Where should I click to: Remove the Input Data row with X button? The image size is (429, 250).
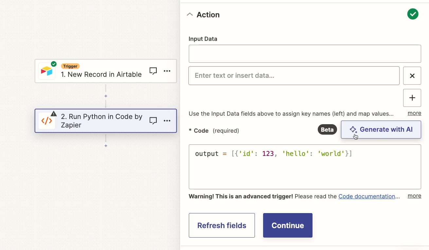[x=412, y=76]
